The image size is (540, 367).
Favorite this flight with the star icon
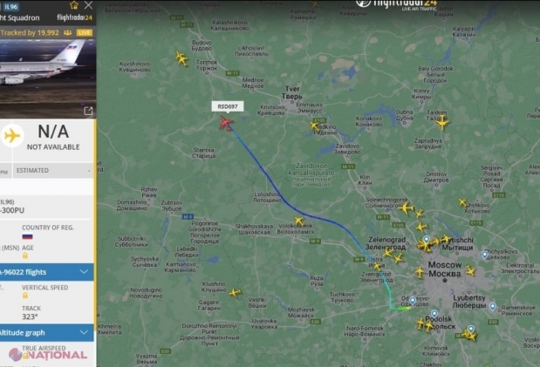click(73, 5)
